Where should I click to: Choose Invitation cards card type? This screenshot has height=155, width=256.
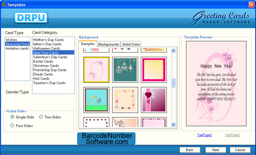coord(17,49)
